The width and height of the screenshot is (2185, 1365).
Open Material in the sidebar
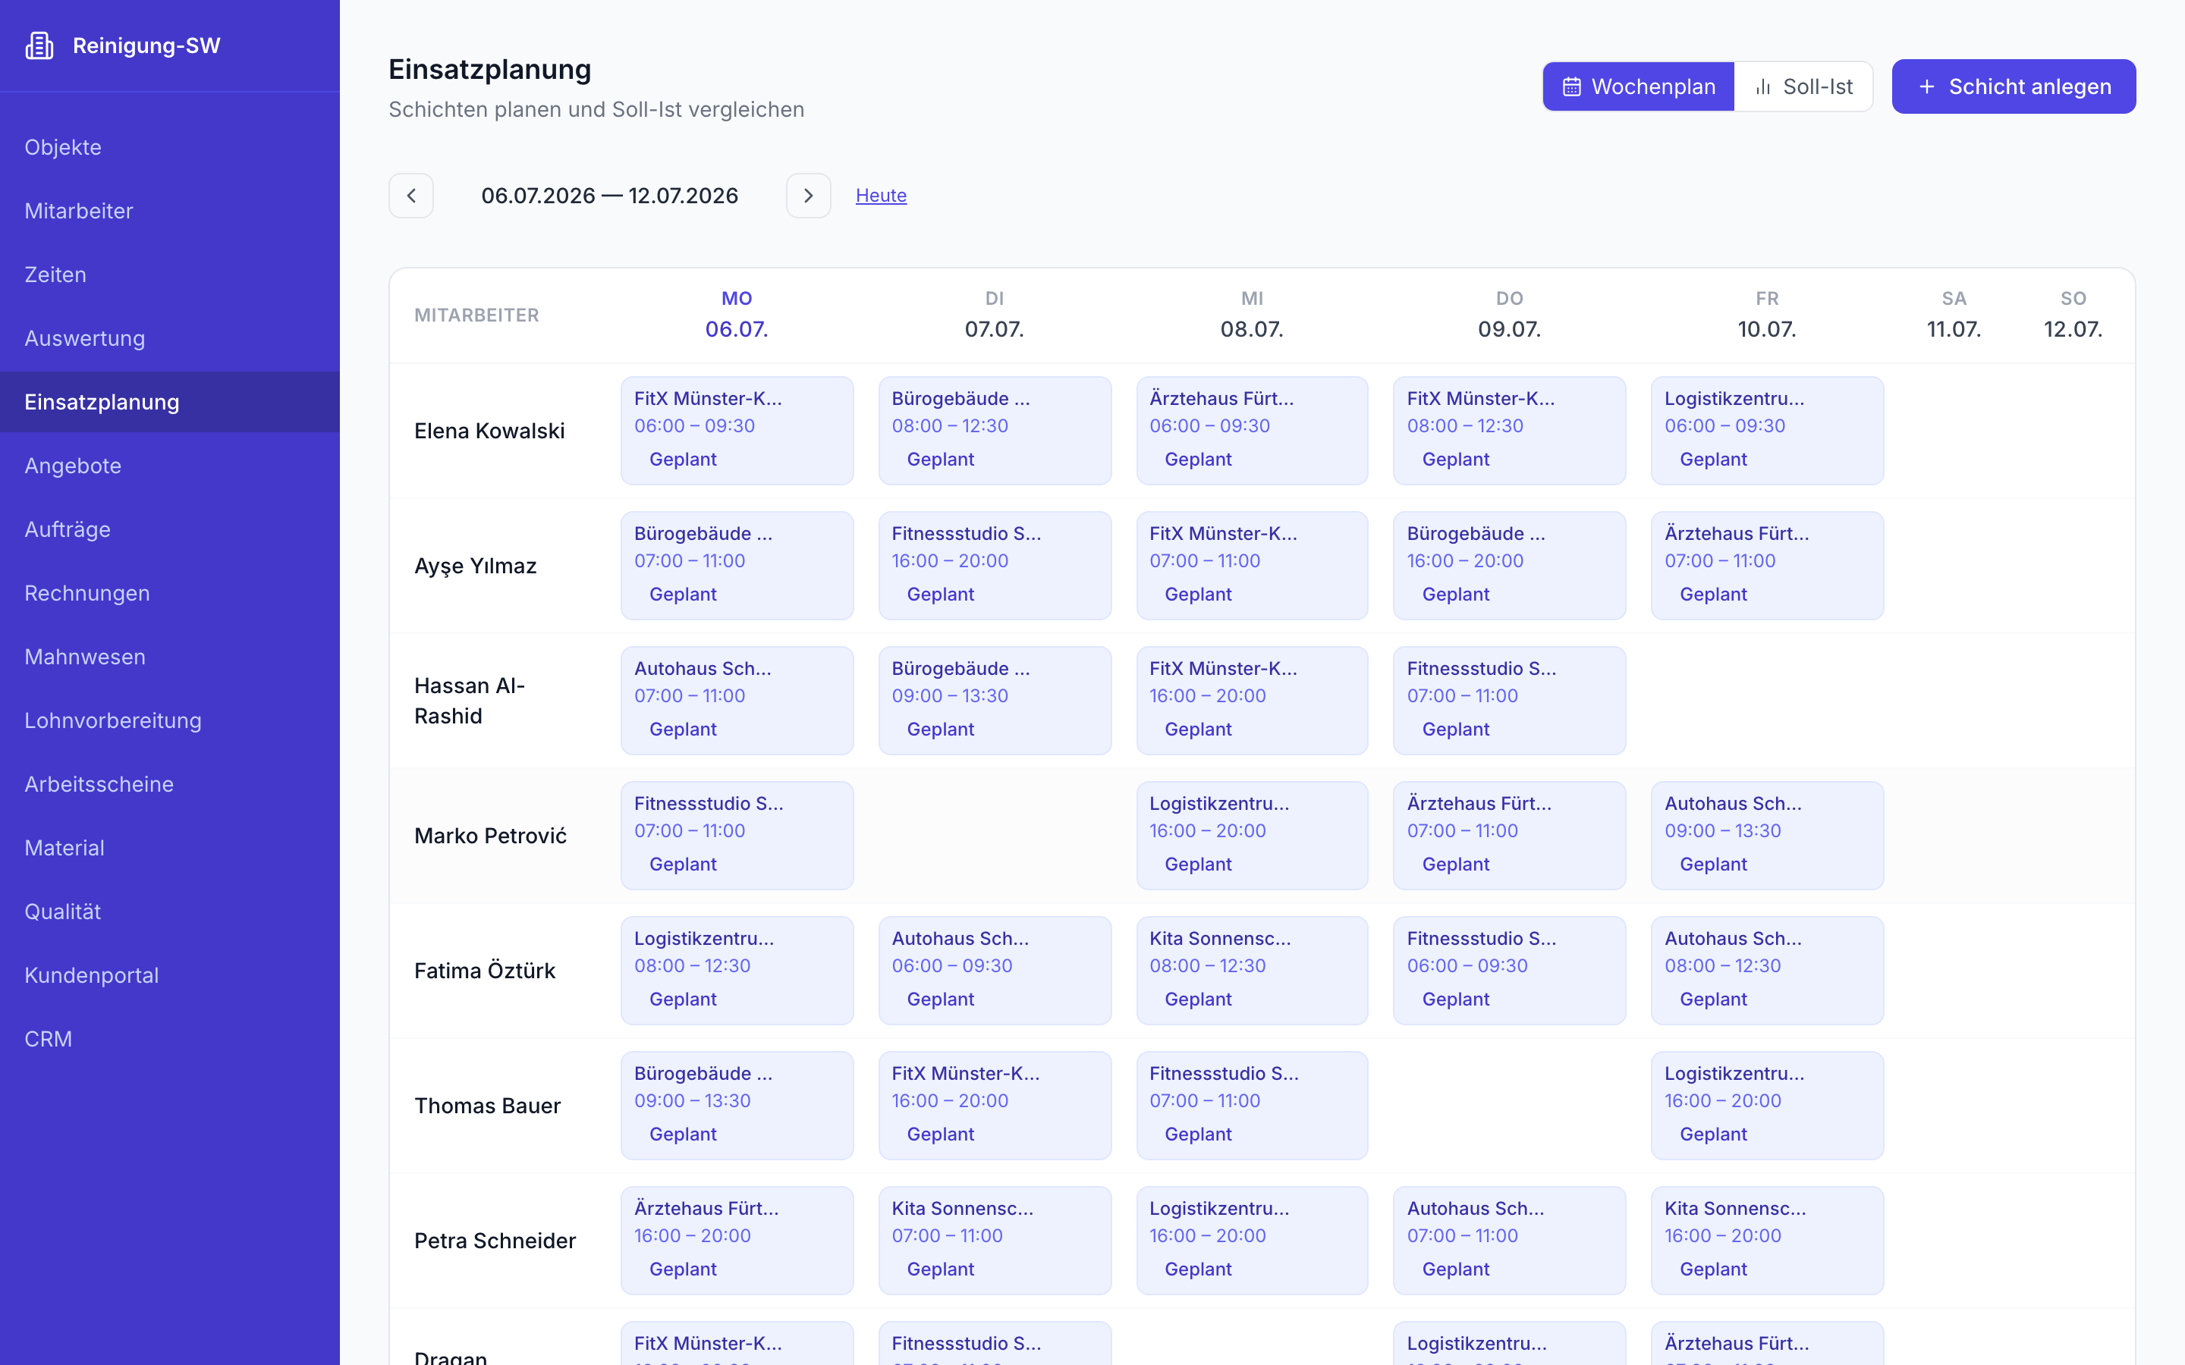click(170, 848)
